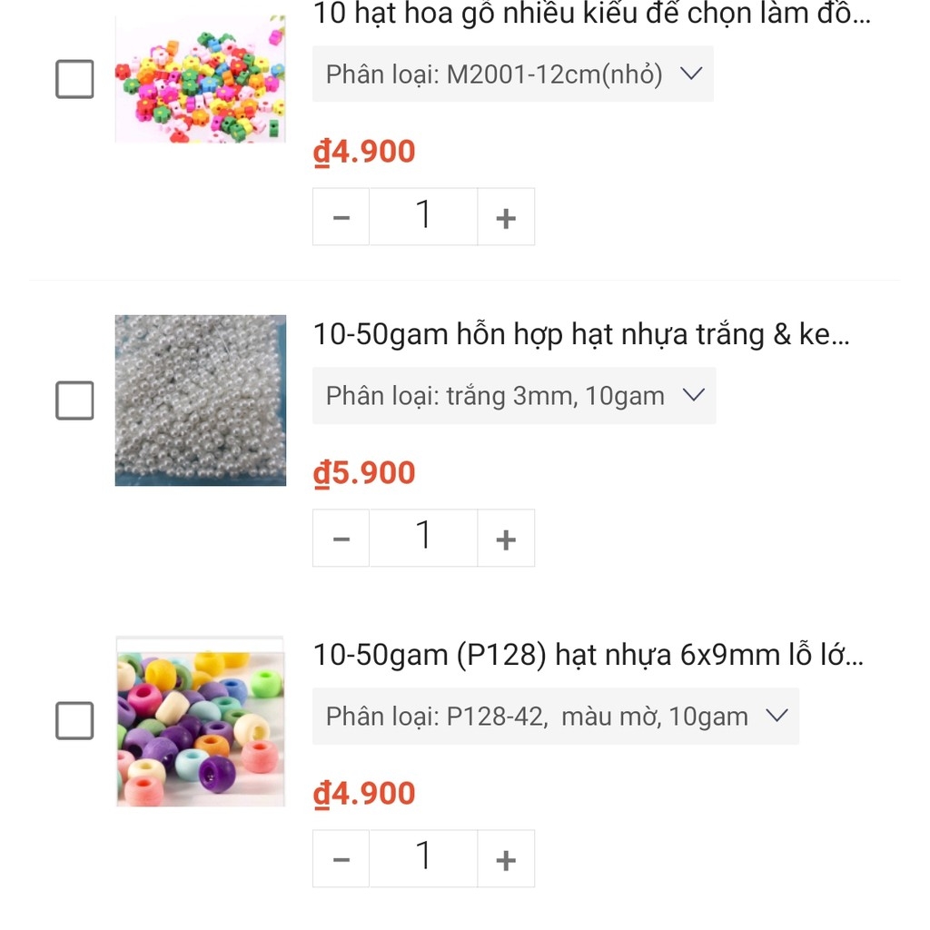
Task: Click minus for white pearl beads quantity
Action: 341,539
